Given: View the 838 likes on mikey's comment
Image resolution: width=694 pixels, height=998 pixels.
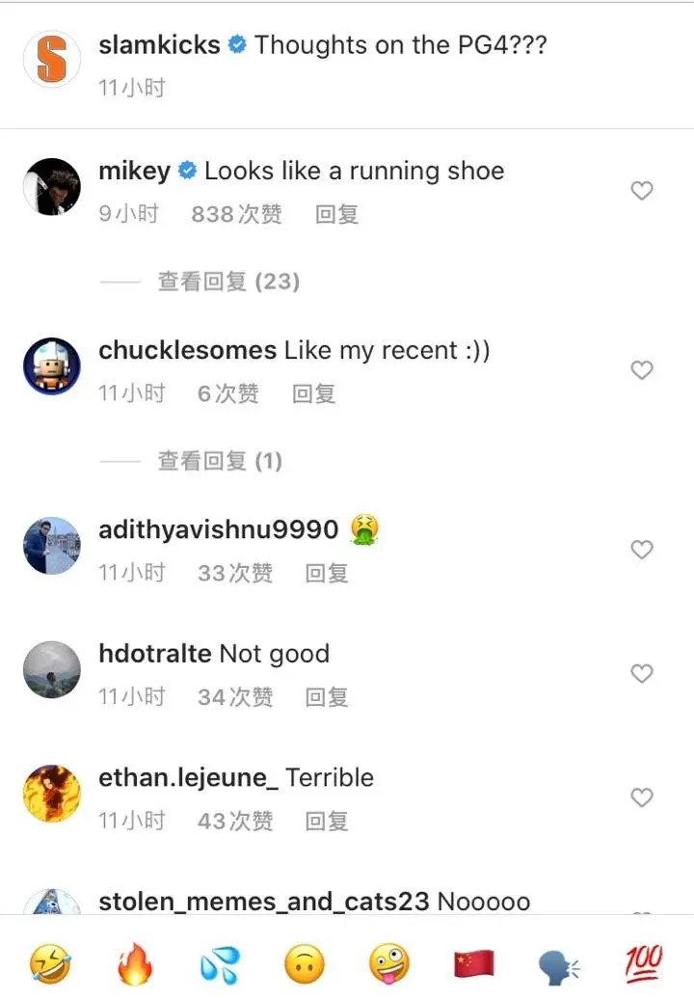Looking at the screenshot, I should tap(236, 214).
